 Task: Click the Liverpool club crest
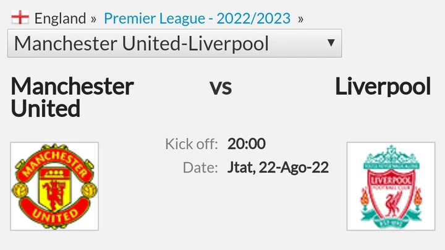point(391,186)
